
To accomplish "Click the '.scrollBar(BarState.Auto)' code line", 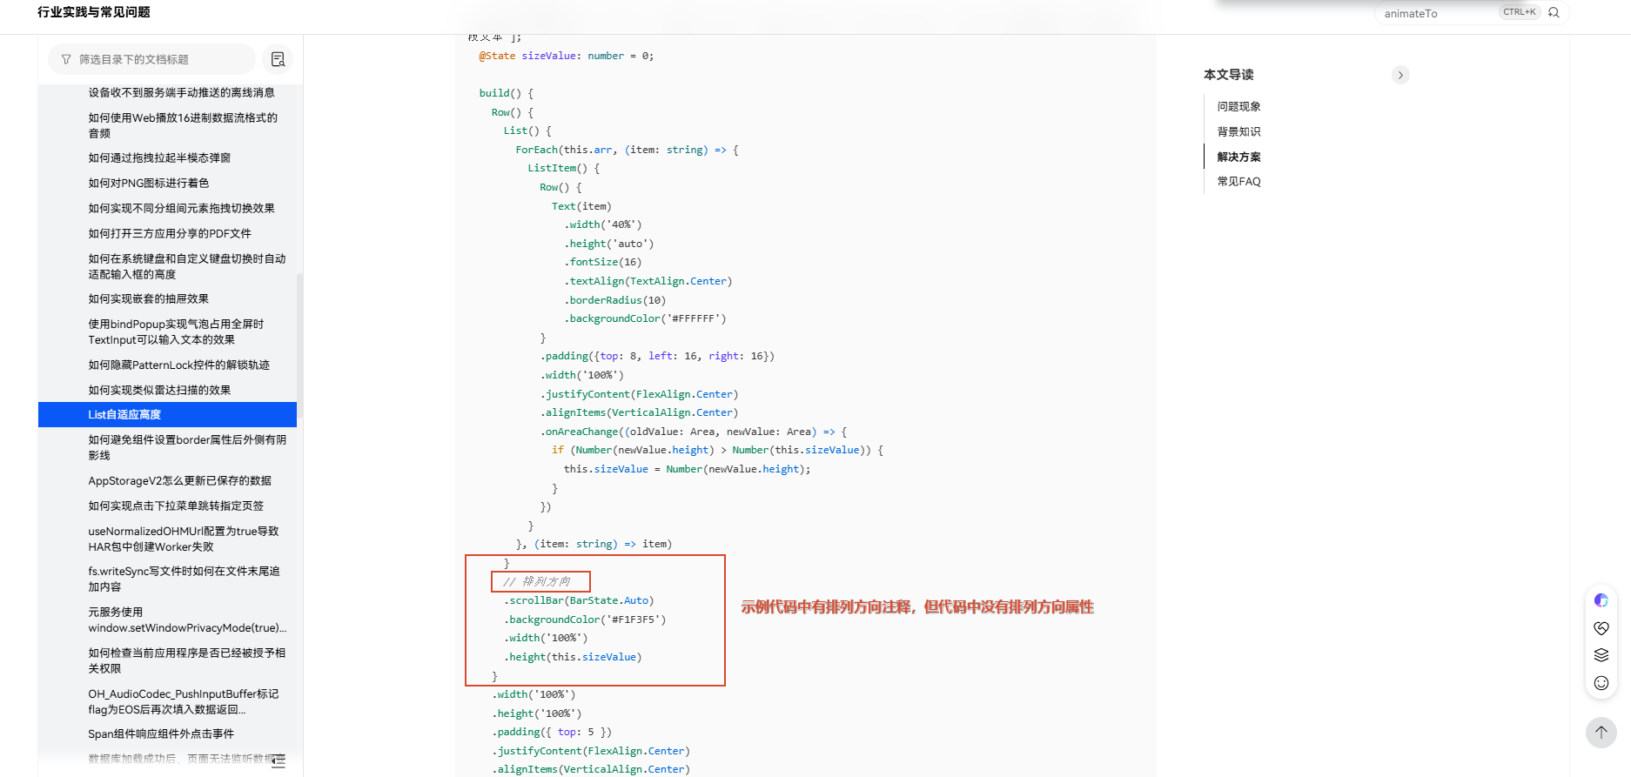I will 579,600.
